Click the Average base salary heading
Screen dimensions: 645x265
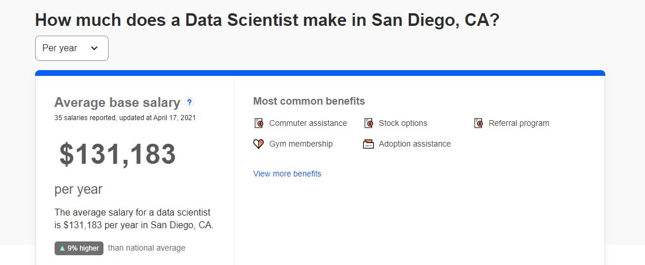(x=117, y=102)
